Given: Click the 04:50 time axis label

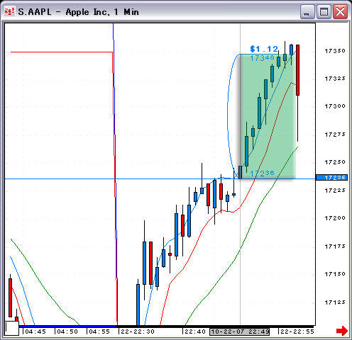Looking at the screenshot, I should click(67, 331).
